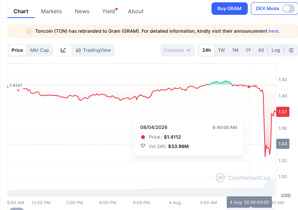This screenshot has height=210, width=298.
Task: Select the 1Y time range
Action: 248,50
